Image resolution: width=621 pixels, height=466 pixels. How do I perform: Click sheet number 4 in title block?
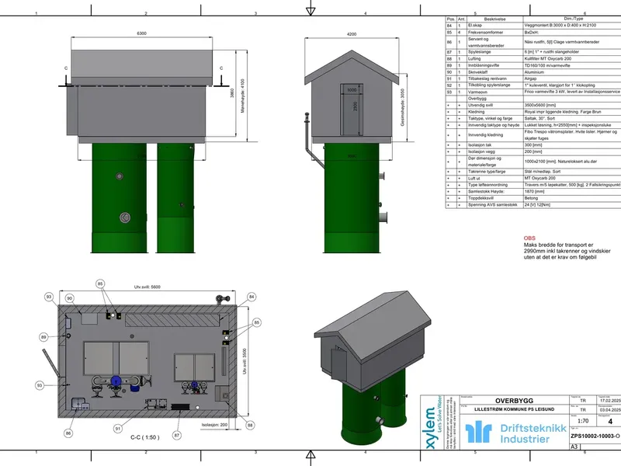(x=610, y=421)
